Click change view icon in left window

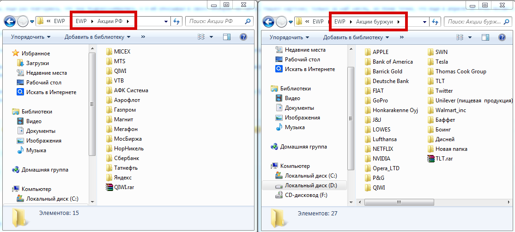point(201,37)
